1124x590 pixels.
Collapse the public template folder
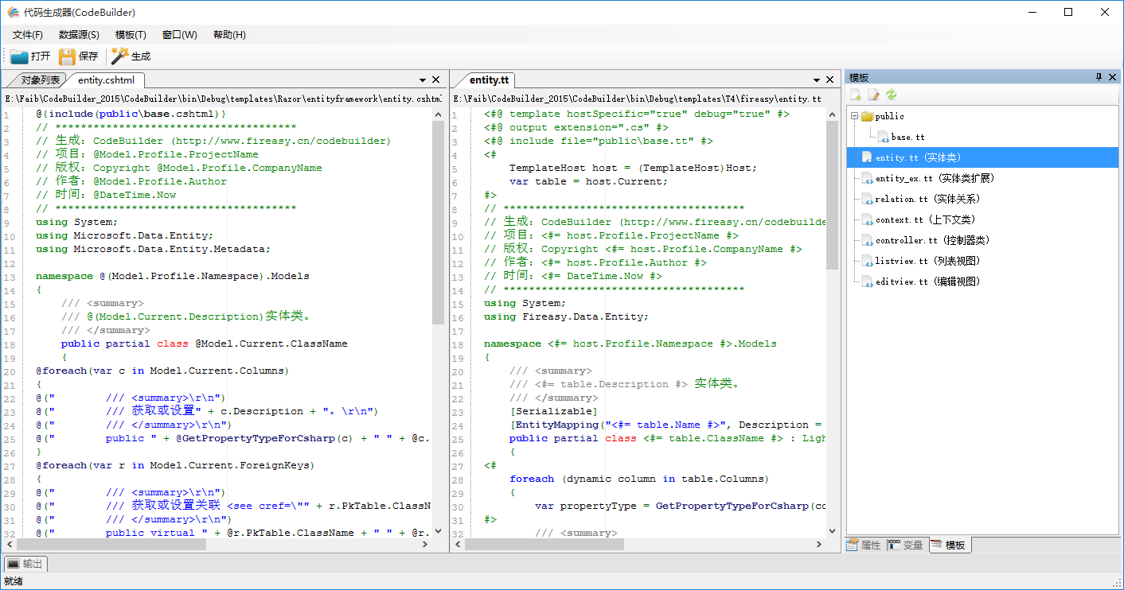(x=853, y=116)
